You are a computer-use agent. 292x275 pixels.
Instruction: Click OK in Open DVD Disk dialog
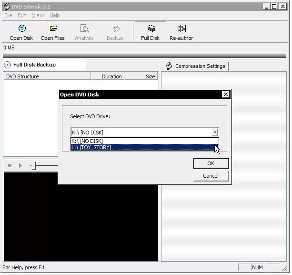click(x=211, y=163)
